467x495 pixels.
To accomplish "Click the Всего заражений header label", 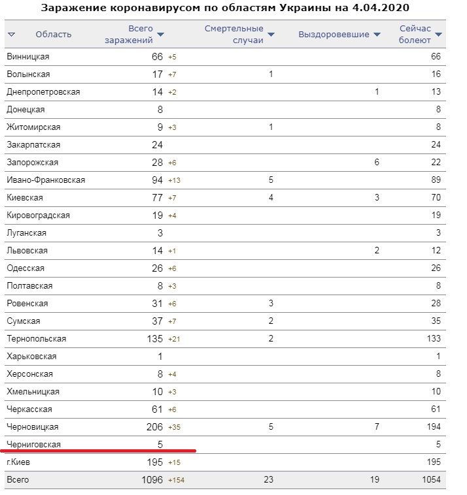I will pyautogui.click(x=140, y=34).
